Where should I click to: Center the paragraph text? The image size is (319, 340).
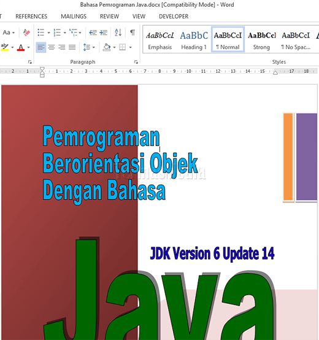point(52,47)
